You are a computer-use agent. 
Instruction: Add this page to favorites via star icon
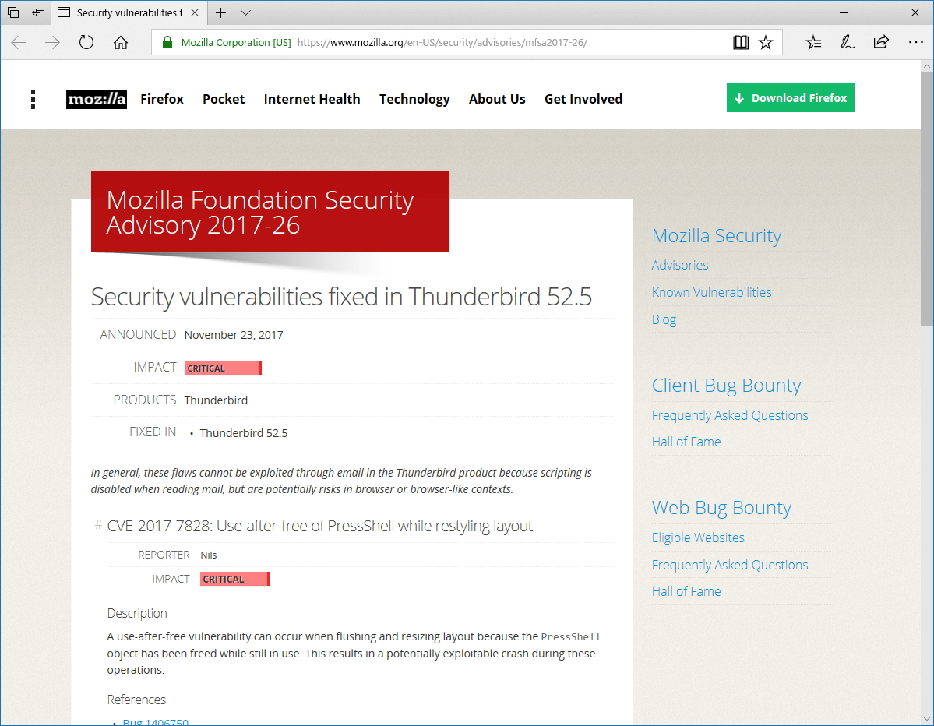766,42
